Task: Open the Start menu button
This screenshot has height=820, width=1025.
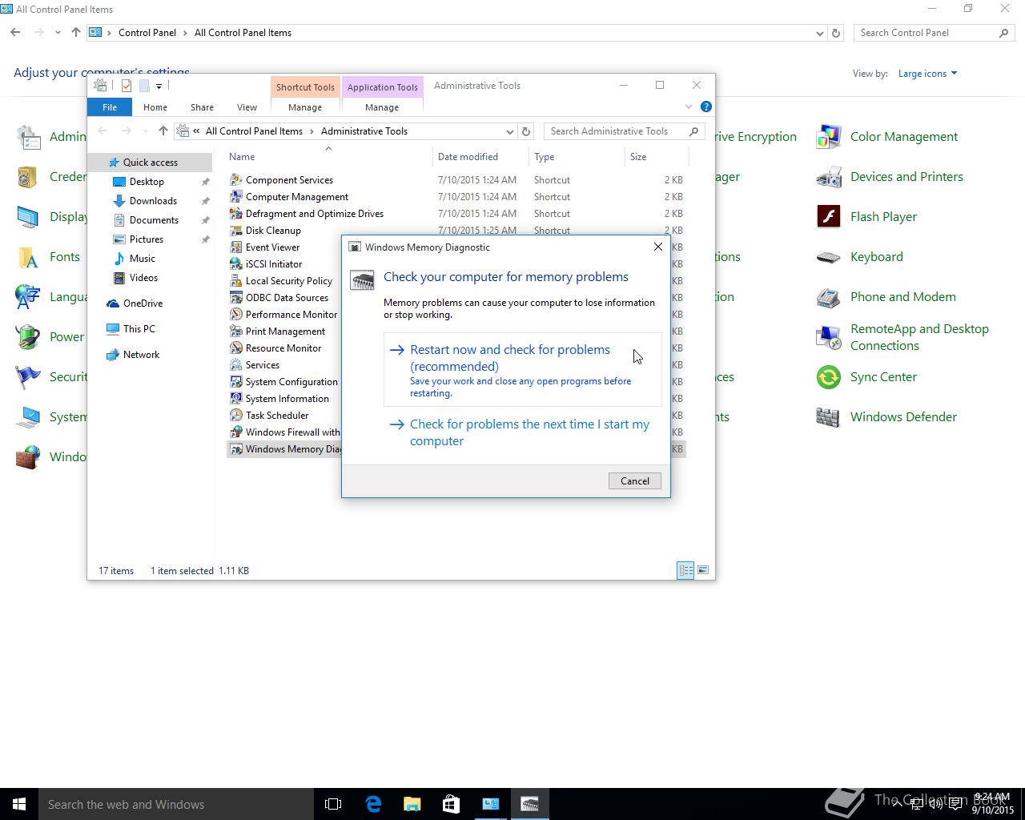Action: (19, 804)
